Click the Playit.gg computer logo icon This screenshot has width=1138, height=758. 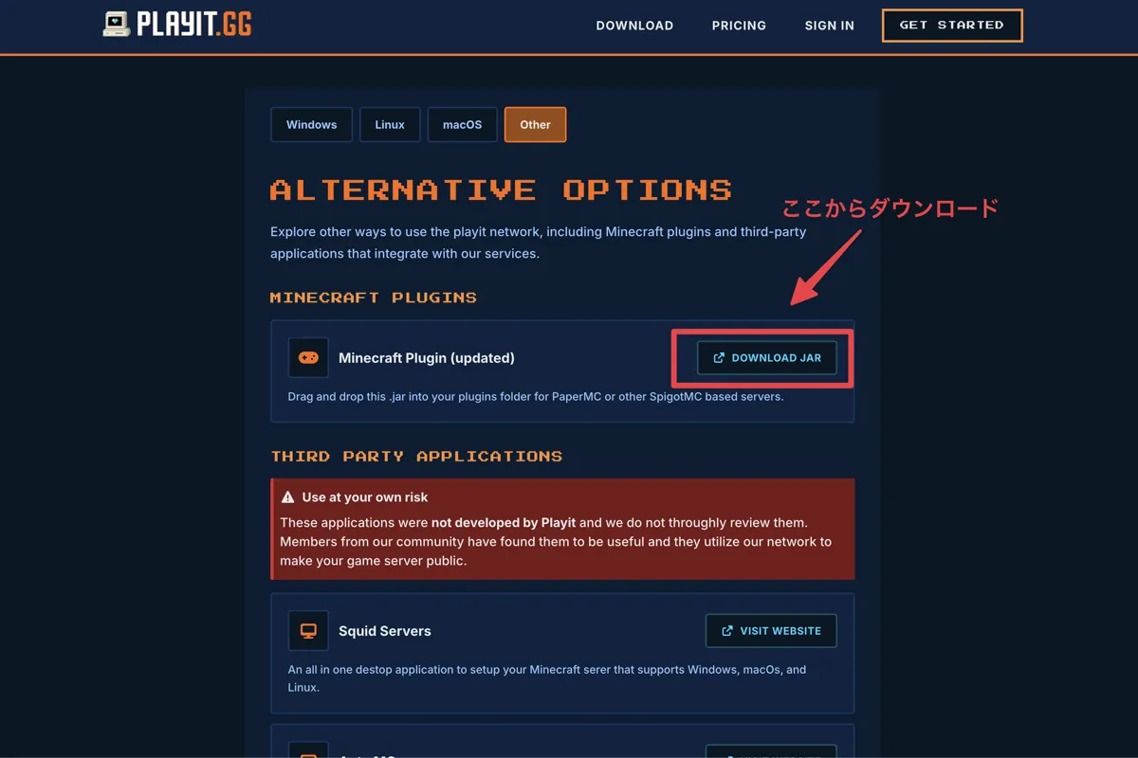coord(117,25)
